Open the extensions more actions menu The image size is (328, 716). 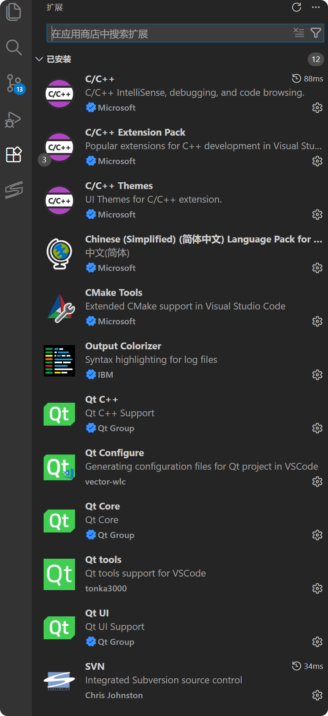(316, 7)
